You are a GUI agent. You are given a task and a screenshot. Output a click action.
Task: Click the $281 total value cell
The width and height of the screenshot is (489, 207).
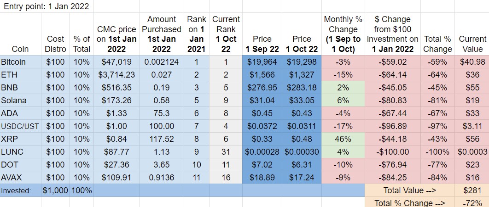coord(472,190)
